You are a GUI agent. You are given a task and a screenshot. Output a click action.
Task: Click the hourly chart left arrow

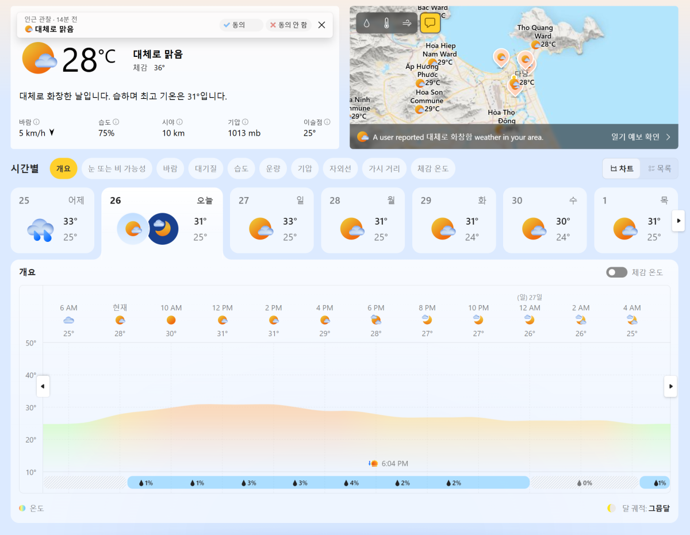tap(43, 386)
